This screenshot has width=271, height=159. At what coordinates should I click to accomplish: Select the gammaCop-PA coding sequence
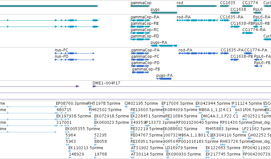coord(145,50)
